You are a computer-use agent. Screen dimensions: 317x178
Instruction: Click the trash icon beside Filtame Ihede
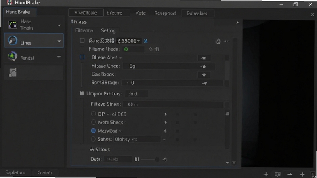click(x=157, y=49)
